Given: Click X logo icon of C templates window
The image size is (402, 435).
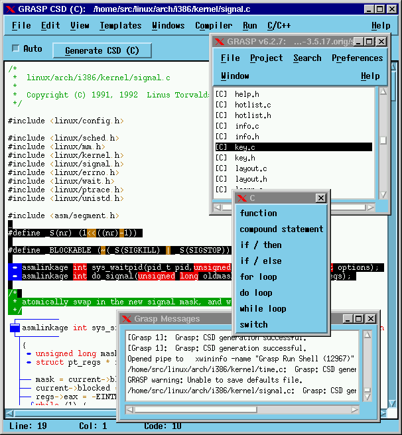Looking at the screenshot, I should [x=242, y=198].
